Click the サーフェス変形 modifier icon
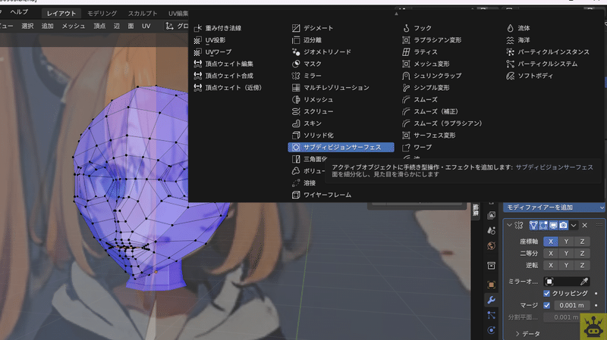The width and height of the screenshot is (607, 340). pos(406,136)
